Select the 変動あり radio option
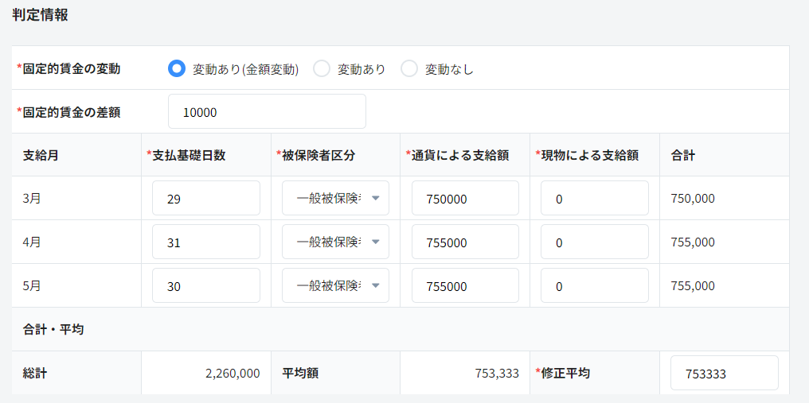This screenshot has width=809, height=403. [x=322, y=69]
